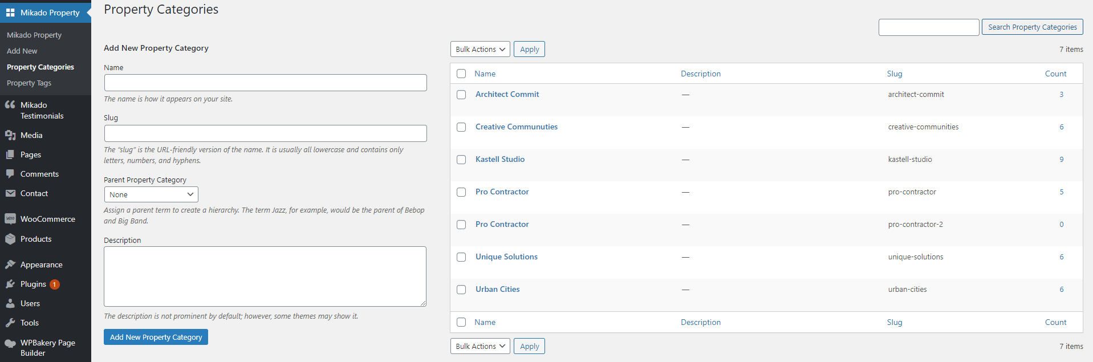
Task: Click the bottom Apply button
Action: (x=529, y=347)
